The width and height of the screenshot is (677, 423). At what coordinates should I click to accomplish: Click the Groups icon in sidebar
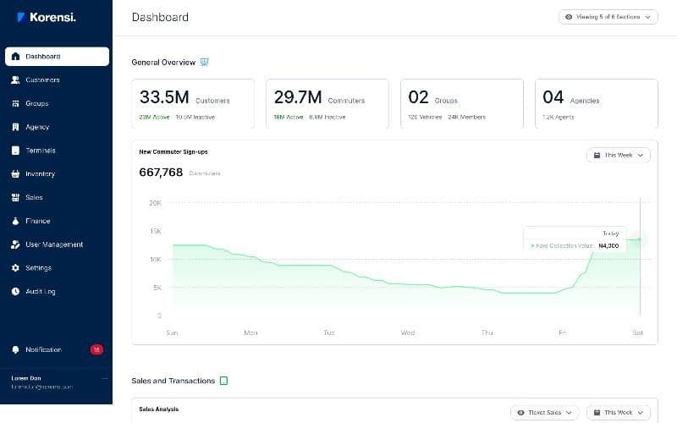coord(15,103)
